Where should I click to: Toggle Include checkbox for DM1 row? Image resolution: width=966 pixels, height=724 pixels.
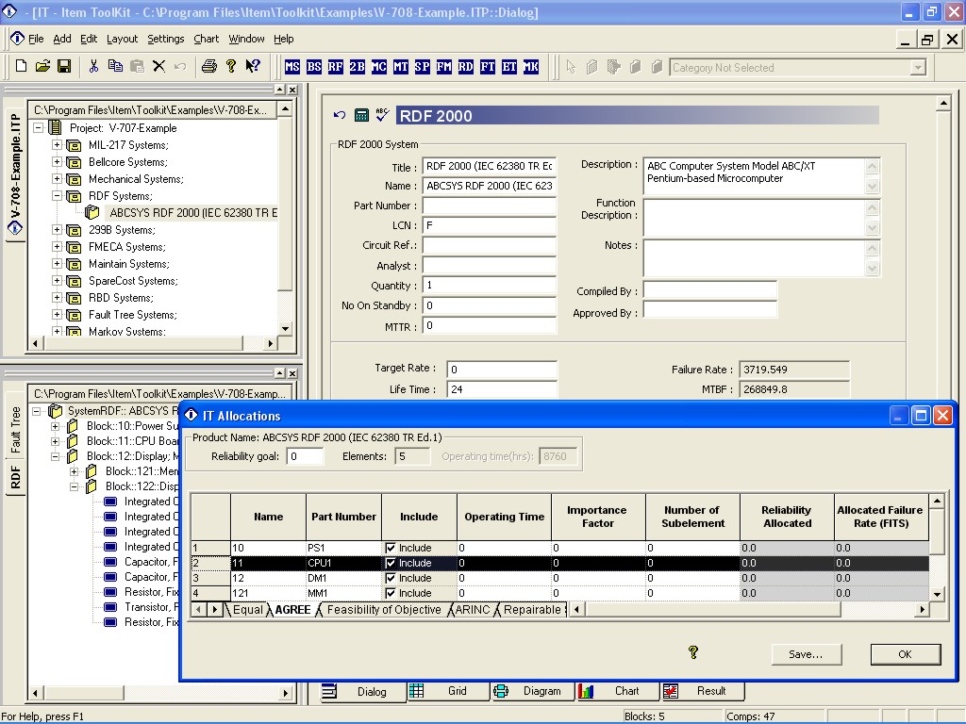(391, 578)
